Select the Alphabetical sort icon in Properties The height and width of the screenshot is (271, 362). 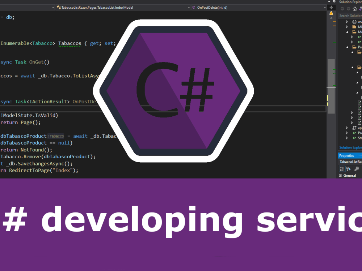click(349, 169)
